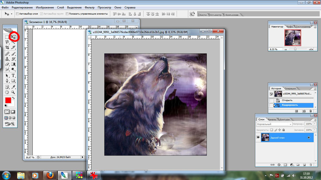
Task: Switch to the Каналы tab
Action: (x=272, y=119)
